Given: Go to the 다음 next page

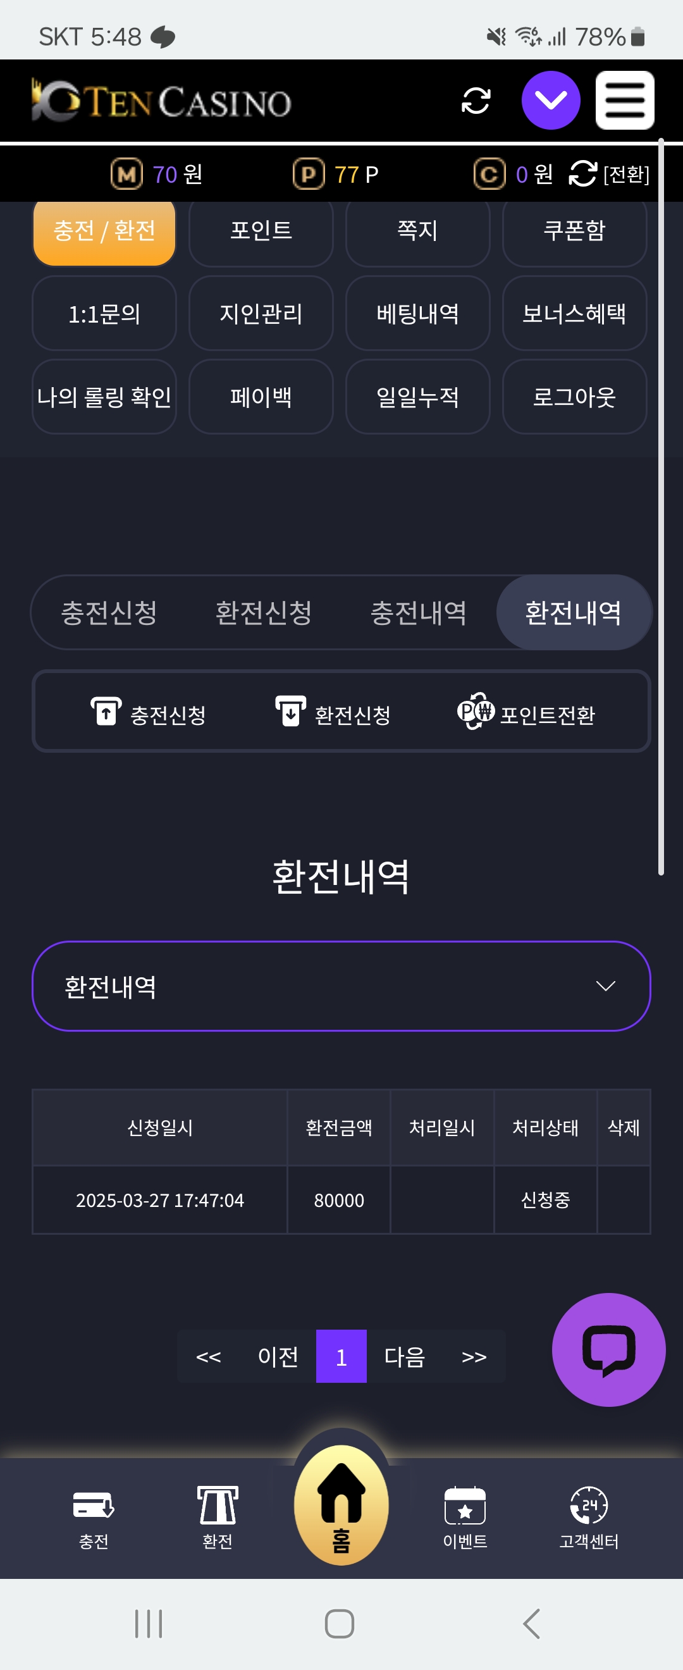Looking at the screenshot, I should click(403, 1356).
